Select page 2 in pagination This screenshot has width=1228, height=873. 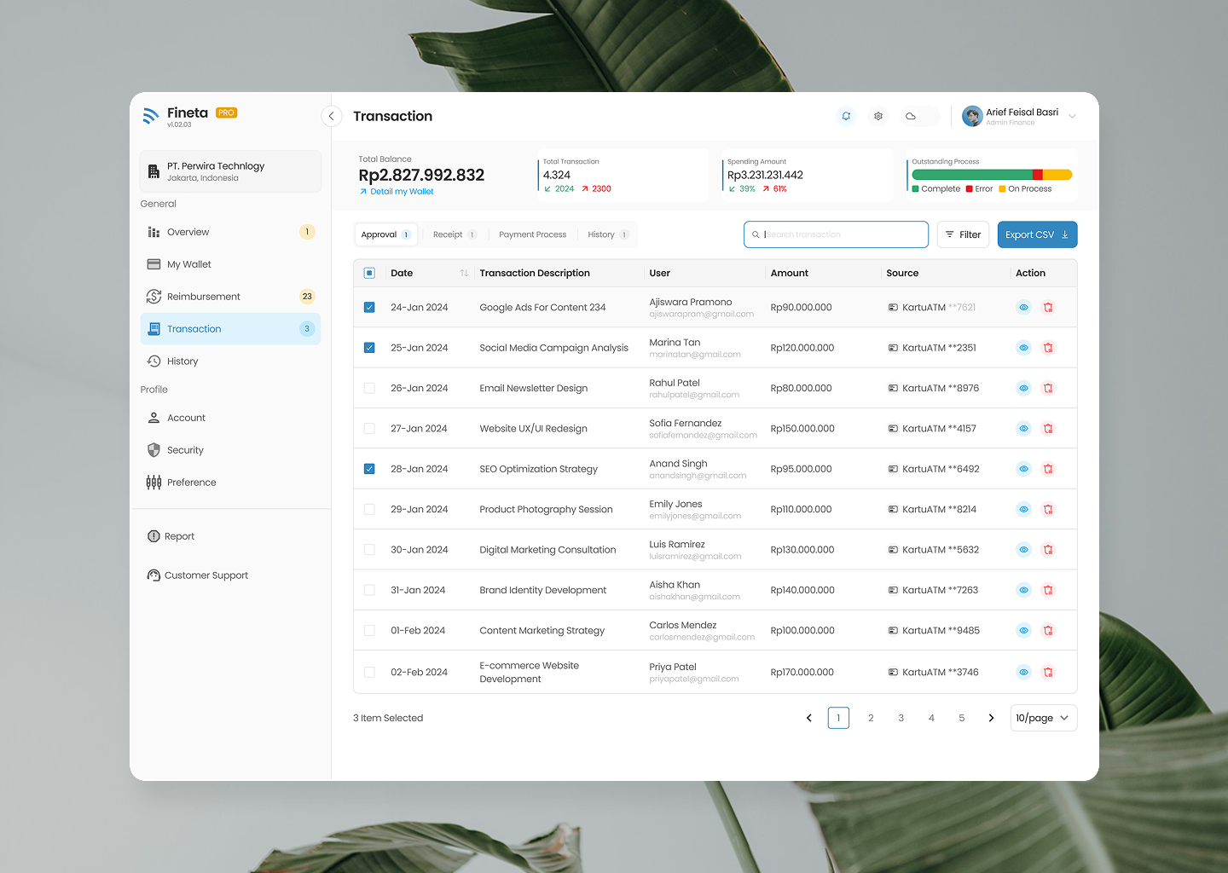click(x=871, y=718)
